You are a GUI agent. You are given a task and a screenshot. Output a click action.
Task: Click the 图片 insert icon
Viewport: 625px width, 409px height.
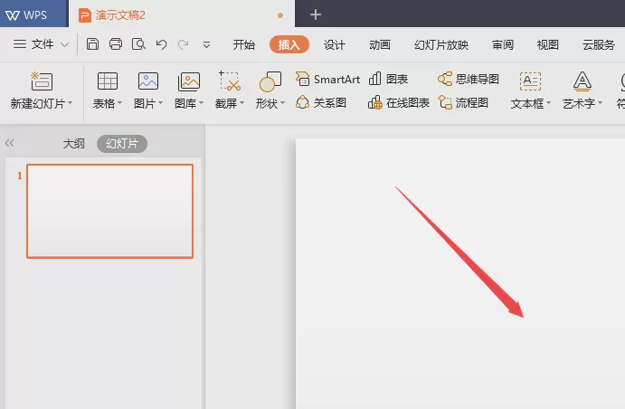pyautogui.click(x=148, y=81)
